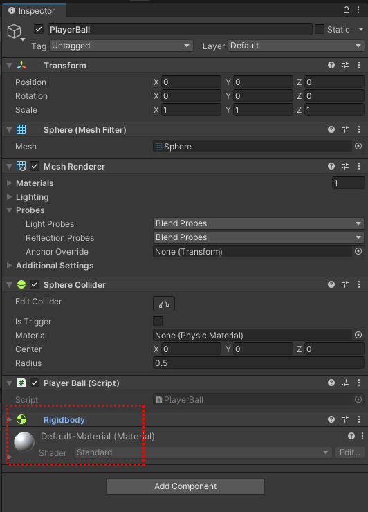Click the PlayerBall GameObject cube icon
Image resolution: width=368 pixels, height=512 pixels.
point(15,31)
